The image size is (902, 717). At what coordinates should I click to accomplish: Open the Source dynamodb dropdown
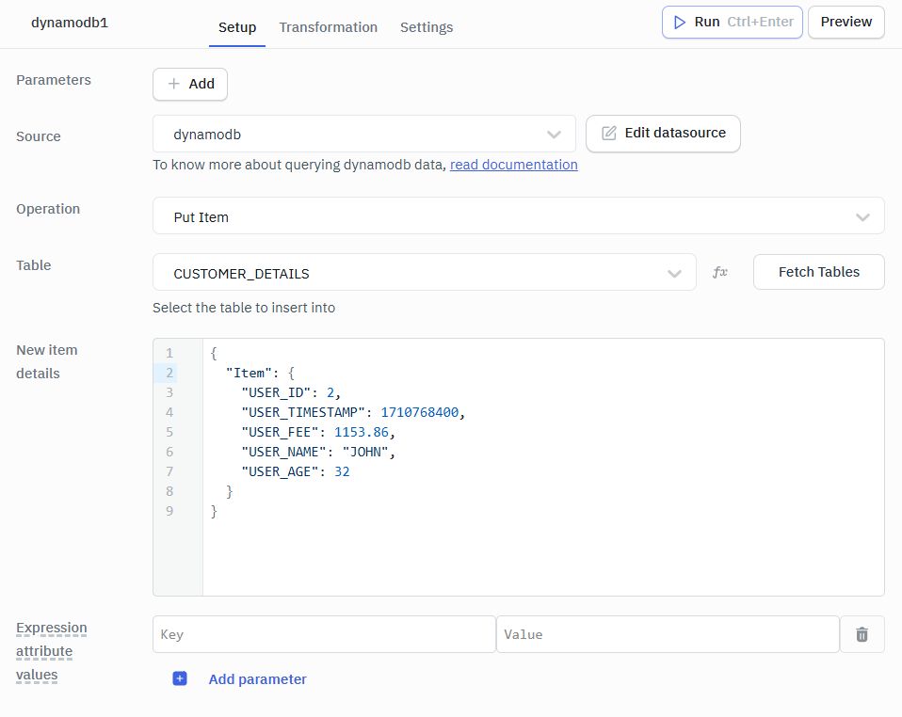pyautogui.click(x=364, y=134)
